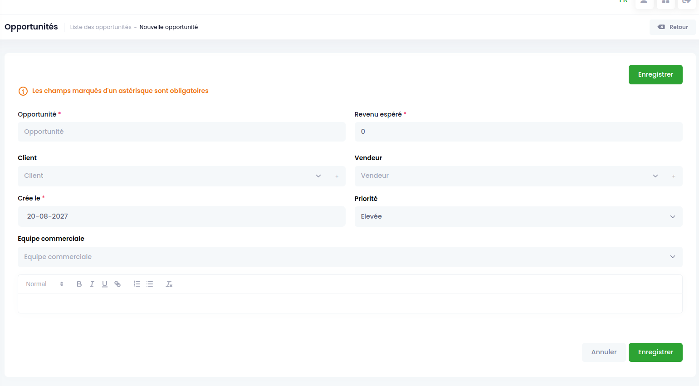The width and height of the screenshot is (699, 386).
Task: Clear text formatting in editor
Action: coord(169,284)
